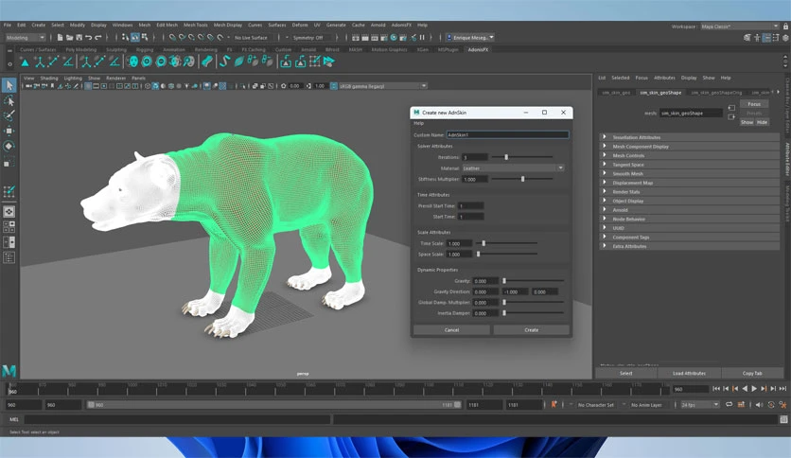
Task: Click the Open Scene folder icon
Action: [x=70, y=37]
